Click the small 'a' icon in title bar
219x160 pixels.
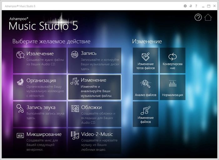[x=190, y=6]
